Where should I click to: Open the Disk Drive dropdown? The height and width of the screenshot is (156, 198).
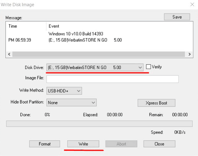point(95,67)
